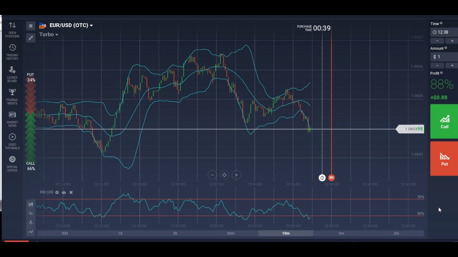Decrease trade amount with minus
Screen dimensions: 458x257
point(437,65)
